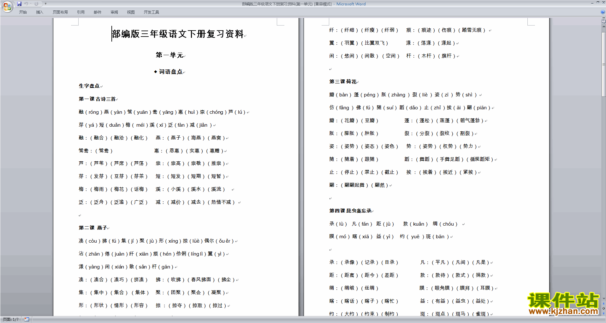Screen dimensions: 606x323
Task: Click the title 部编版三年级语文下册复习资料
Action: [178, 34]
